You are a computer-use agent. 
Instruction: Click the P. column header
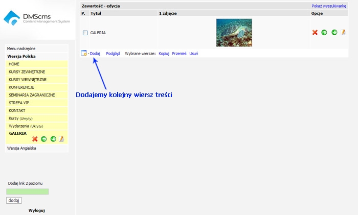83,13
